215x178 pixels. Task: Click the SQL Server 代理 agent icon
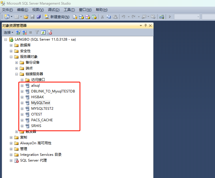click(16, 160)
